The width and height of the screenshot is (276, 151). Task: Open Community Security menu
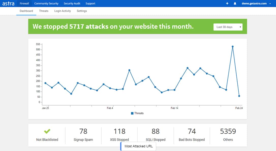(x=46, y=4)
